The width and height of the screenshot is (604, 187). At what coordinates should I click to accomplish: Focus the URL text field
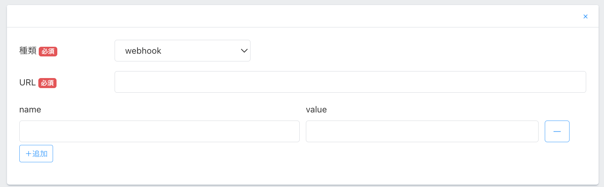(350, 82)
